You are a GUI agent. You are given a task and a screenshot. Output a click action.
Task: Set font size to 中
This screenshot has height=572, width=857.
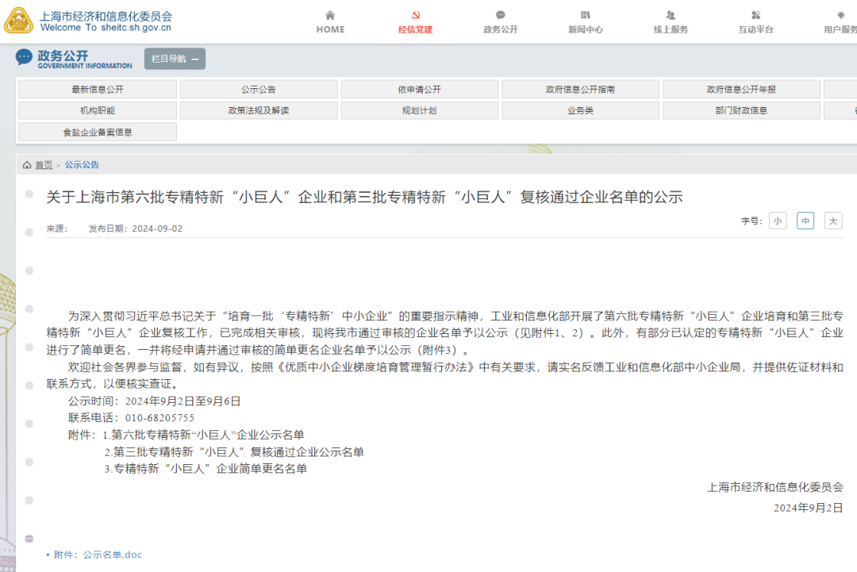(805, 221)
